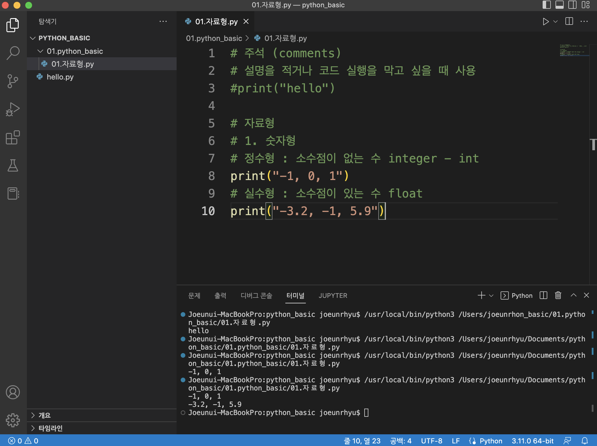The width and height of the screenshot is (597, 446).
Task: Change end of line sequence LF
Action: (x=456, y=441)
